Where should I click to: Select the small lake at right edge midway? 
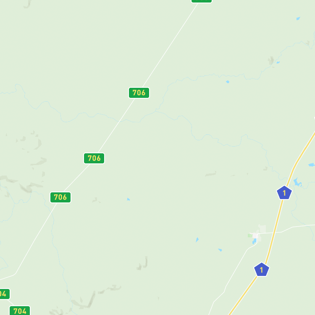click(312, 165)
